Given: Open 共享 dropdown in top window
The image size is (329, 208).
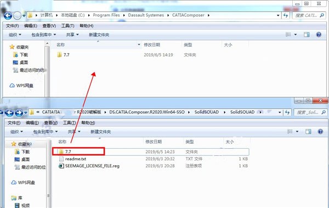Looking at the screenshot, I should (x=72, y=35).
